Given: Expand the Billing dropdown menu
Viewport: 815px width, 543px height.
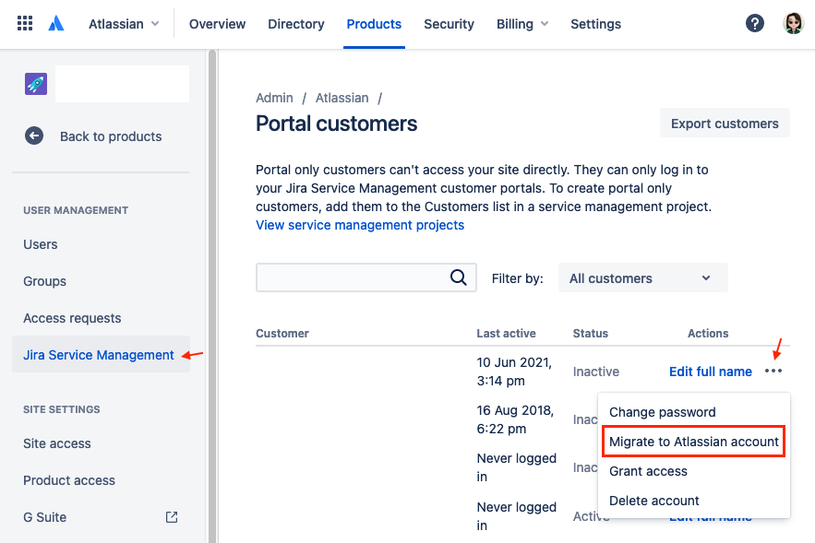Looking at the screenshot, I should [x=522, y=24].
